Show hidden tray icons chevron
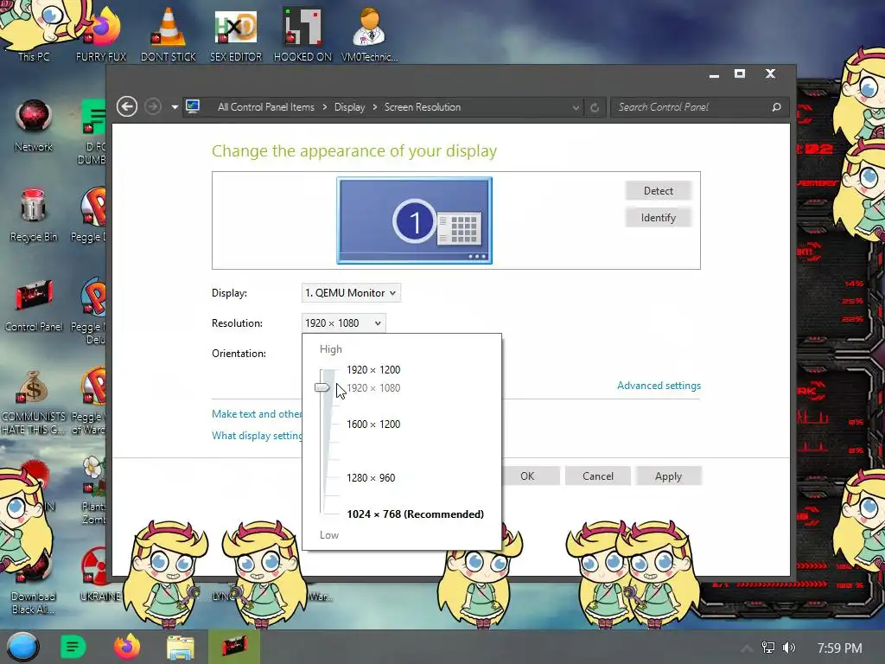Image resolution: width=885 pixels, height=664 pixels. (747, 648)
